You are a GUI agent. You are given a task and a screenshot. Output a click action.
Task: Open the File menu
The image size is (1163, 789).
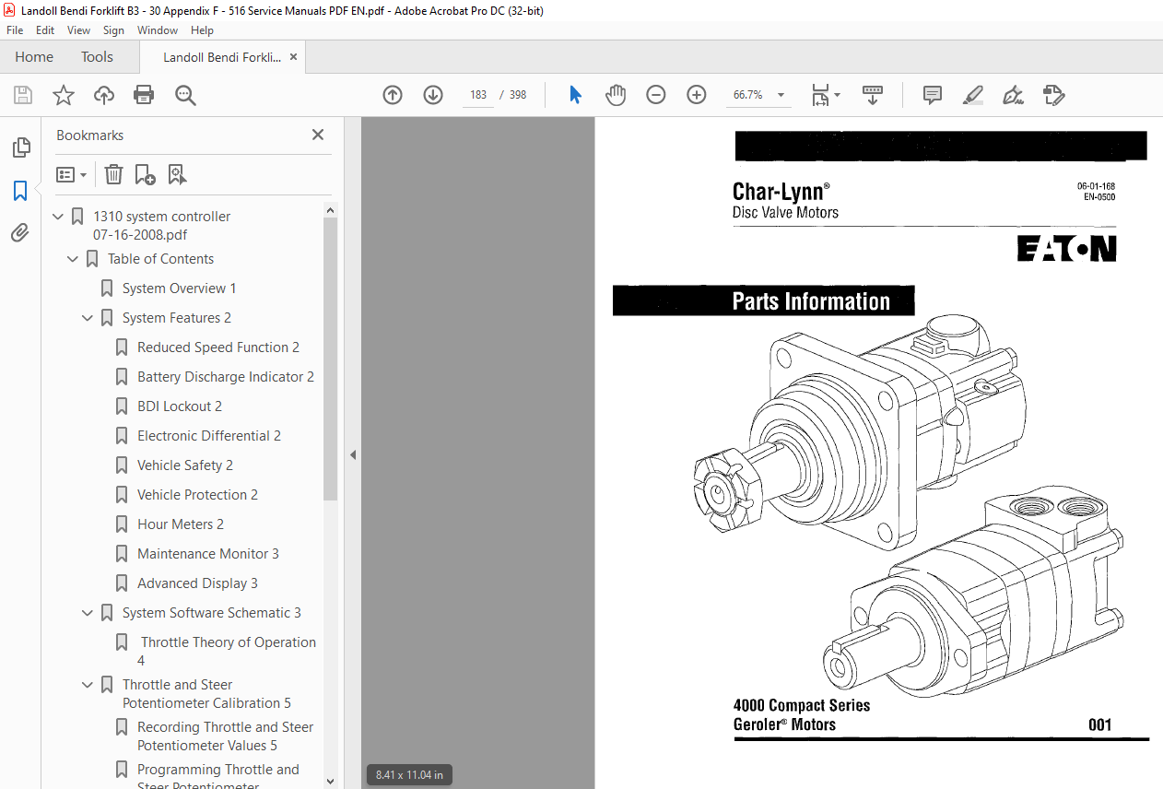(15, 30)
